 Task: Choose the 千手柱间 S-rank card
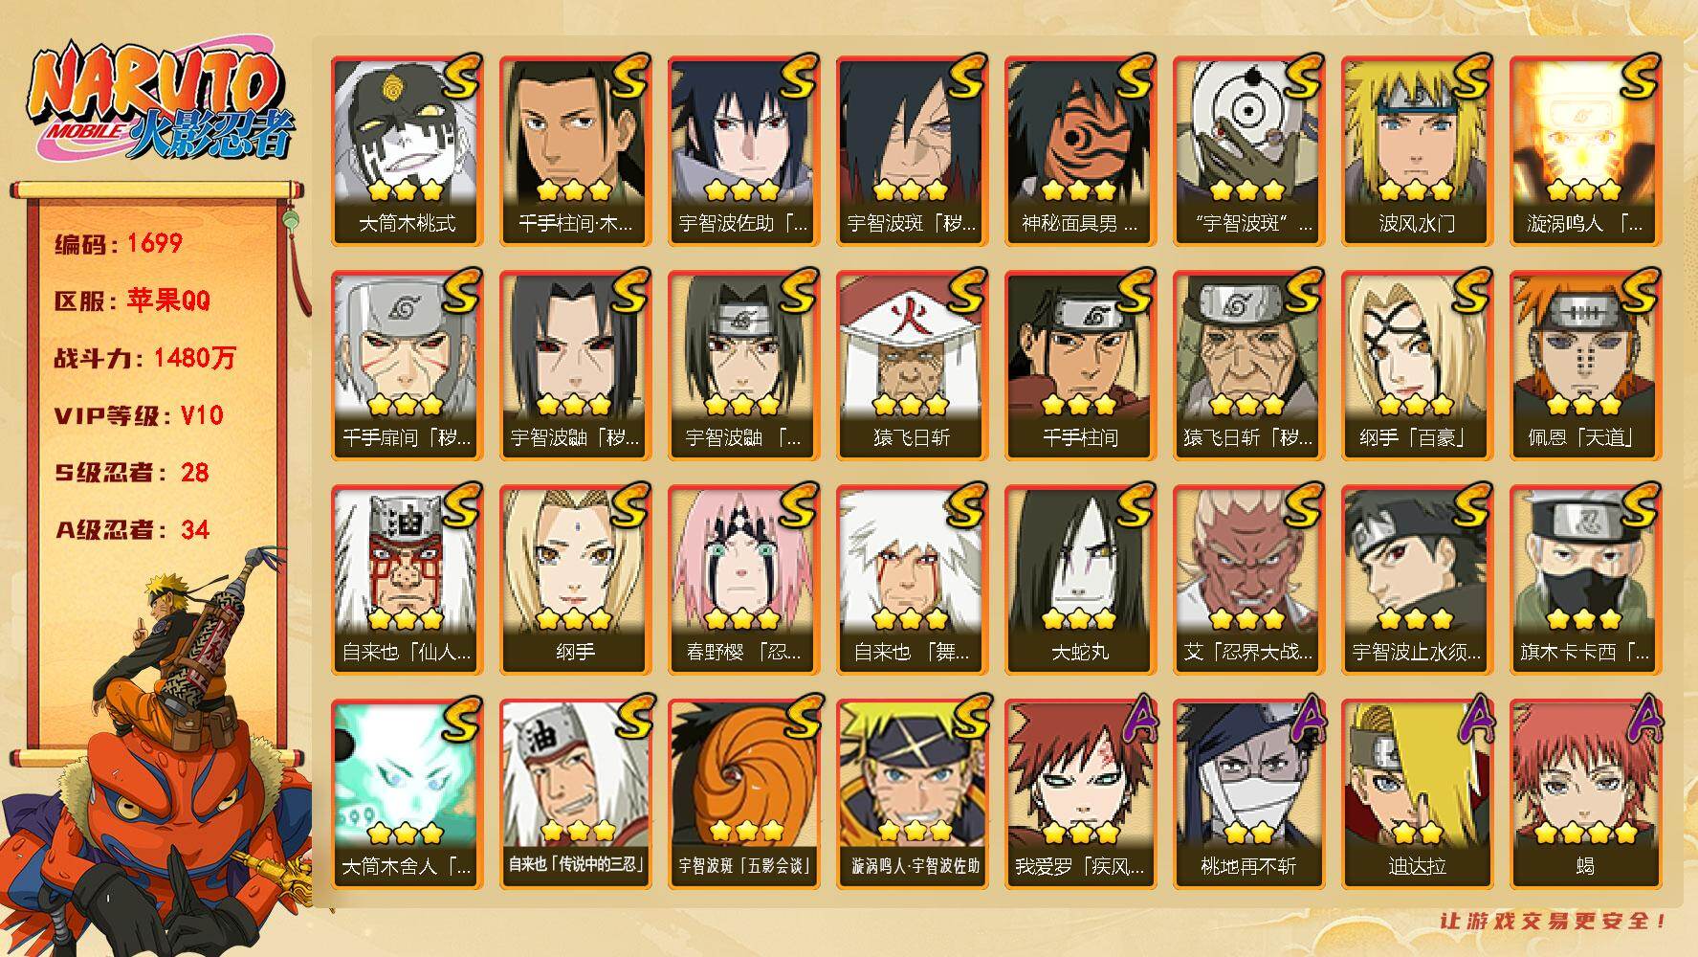click(1080, 366)
